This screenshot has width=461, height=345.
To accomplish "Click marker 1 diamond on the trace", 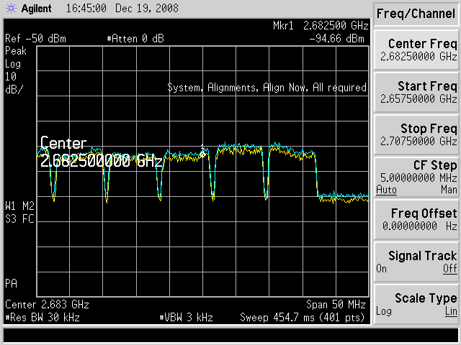I will click(x=202, y=154).
